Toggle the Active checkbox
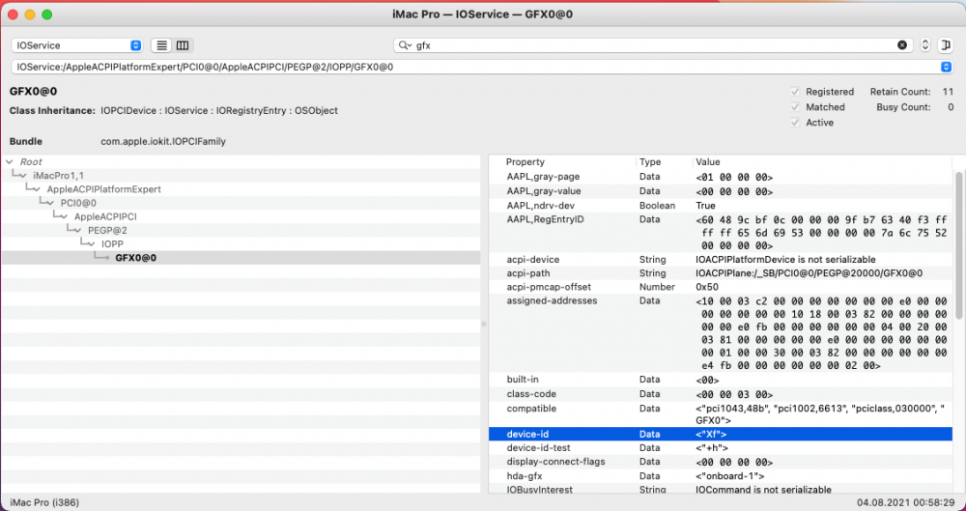The height and width of the screenshot is (511, 966). tap(795, 123)
